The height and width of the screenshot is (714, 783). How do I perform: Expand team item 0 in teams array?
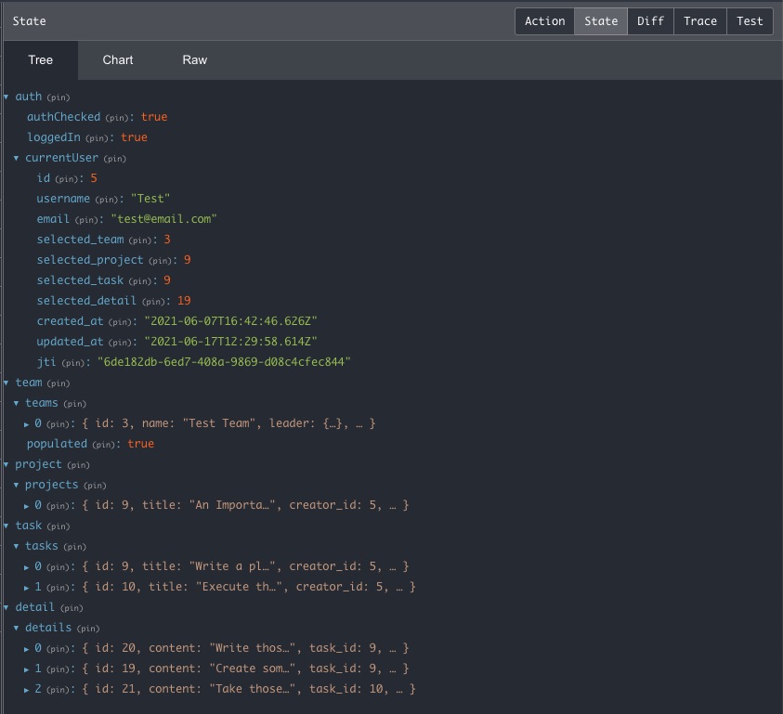point(25,422)
